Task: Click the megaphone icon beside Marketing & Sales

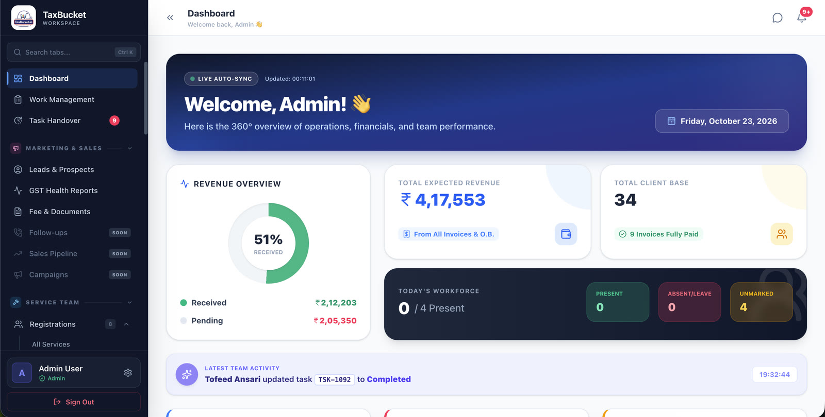Action: point(16,148)
